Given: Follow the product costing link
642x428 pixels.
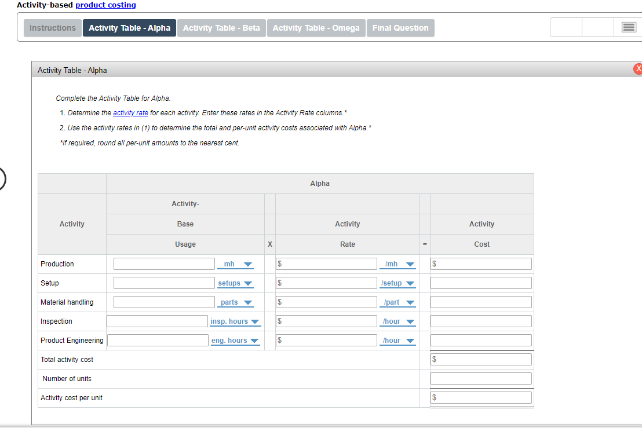Looking at the screenshot, I should 105,5.
